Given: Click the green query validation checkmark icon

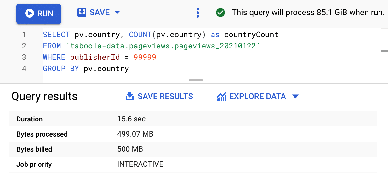Looking at the screenshot, I should coord(220,13).
